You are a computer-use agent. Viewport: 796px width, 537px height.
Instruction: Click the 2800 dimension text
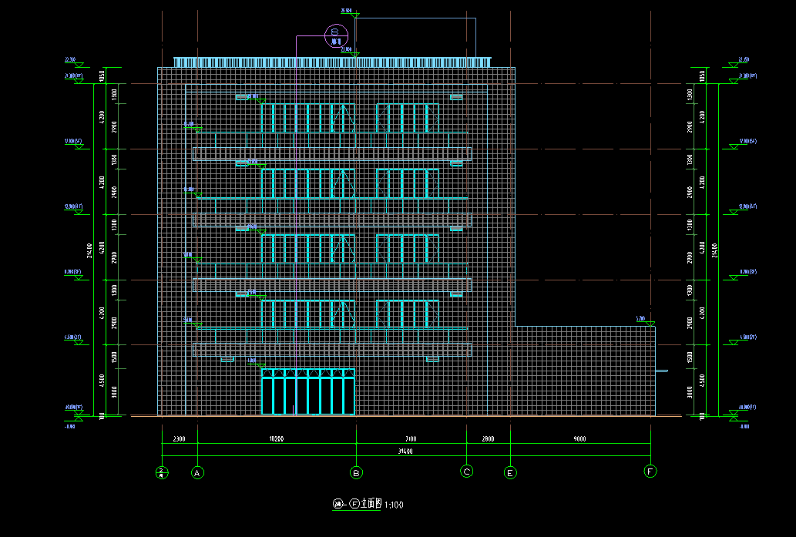[x=488, y=438]
